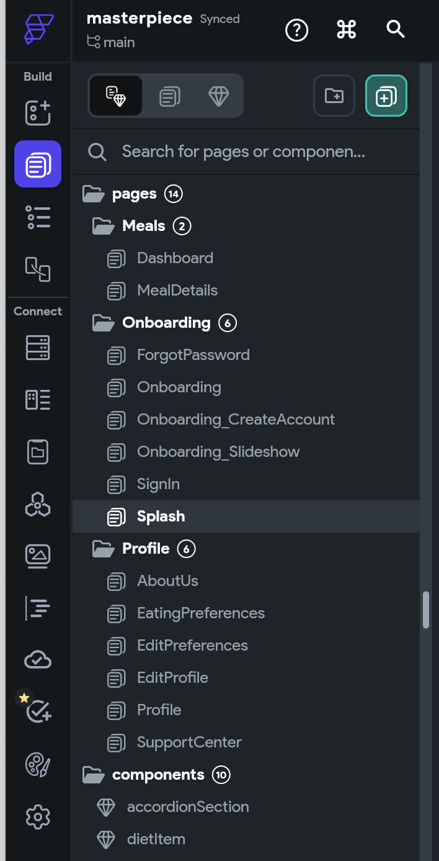Select the accordionSection component

pyautogui.click(x=187, y=807)
